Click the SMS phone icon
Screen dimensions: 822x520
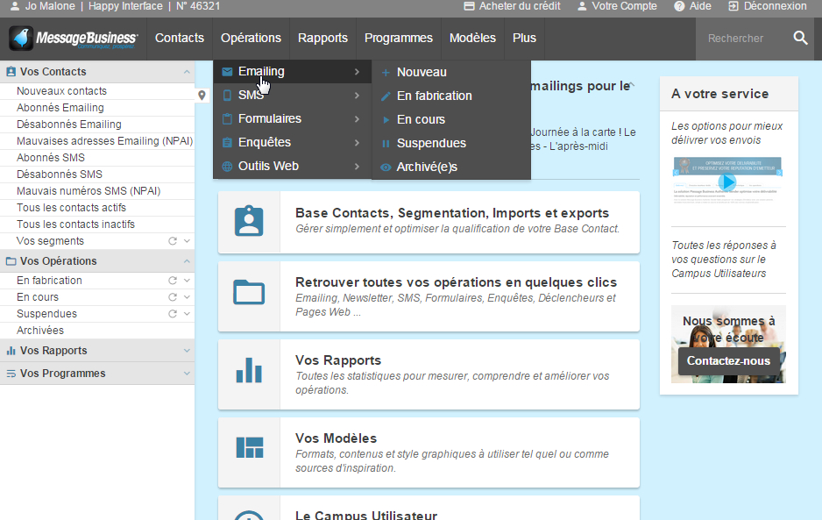[x=227, y=95]
